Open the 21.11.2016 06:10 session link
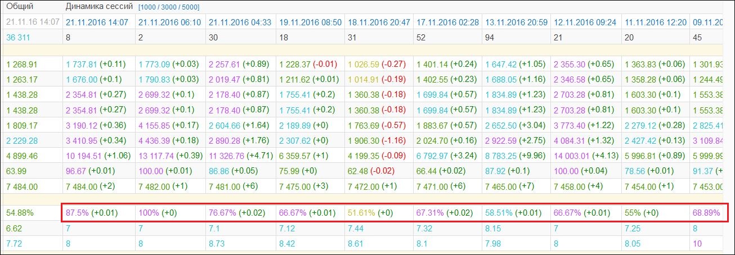 coord(169,22)
